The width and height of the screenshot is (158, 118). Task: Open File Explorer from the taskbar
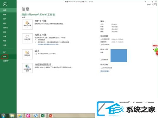pyautogui.click(x=12, y=116)
